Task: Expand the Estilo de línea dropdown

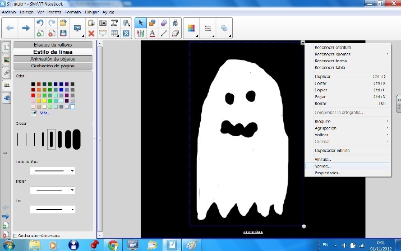Action: point(72,171)
